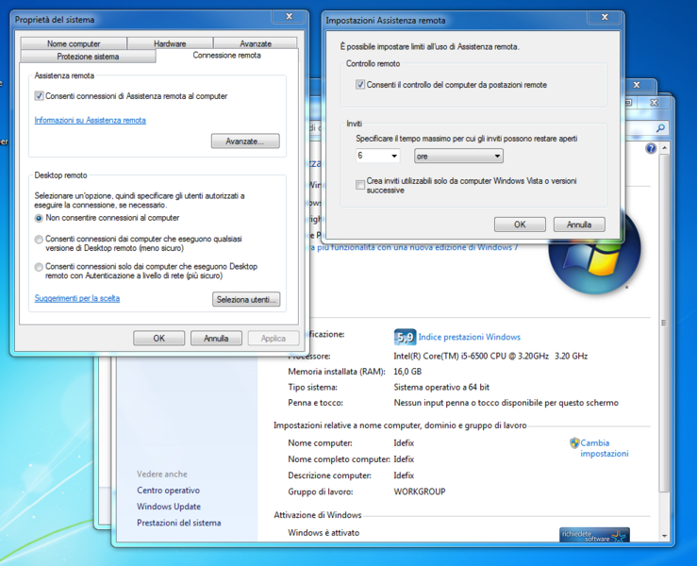Toggle Consenti il controllo del computer checkbox
Screen dimensions: 697x566
coord(360,85)
